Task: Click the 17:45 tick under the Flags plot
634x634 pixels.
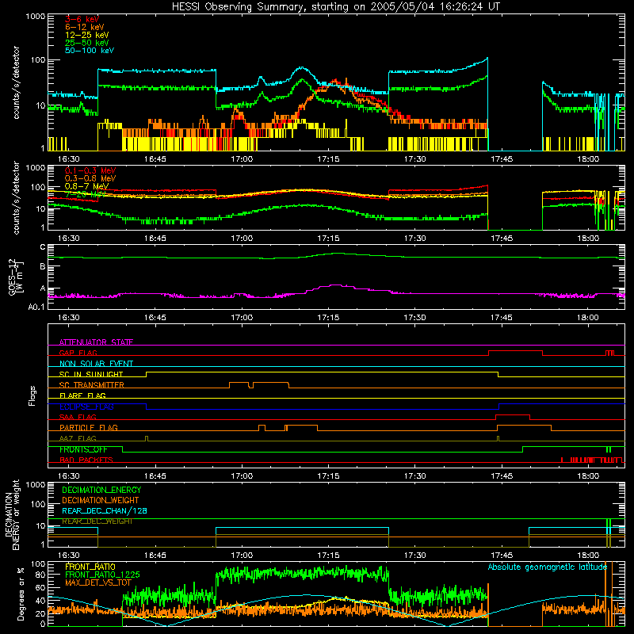Action: [x=502, y=476]
